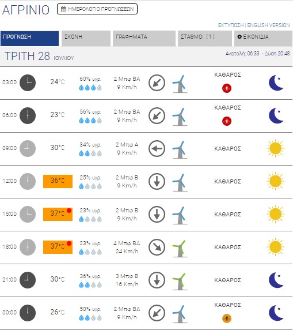Click the clock icon at 15:00

(28, 214)
